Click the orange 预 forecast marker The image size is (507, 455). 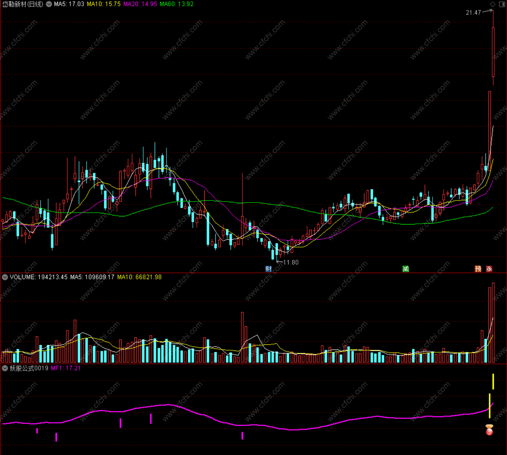(478, 269)
